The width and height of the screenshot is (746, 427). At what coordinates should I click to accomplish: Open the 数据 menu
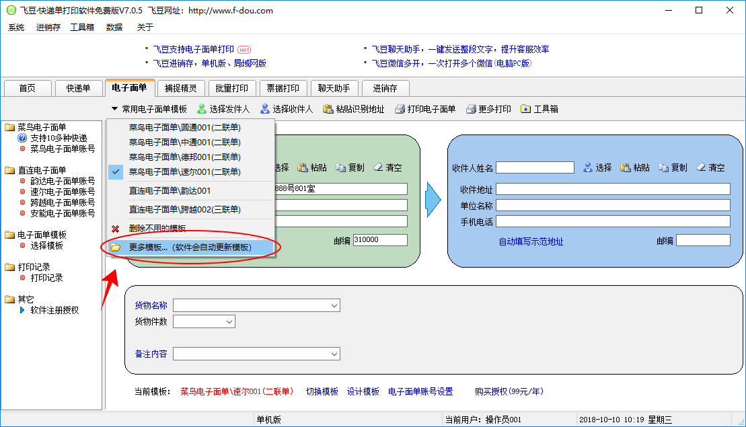[x=114, y=27]
